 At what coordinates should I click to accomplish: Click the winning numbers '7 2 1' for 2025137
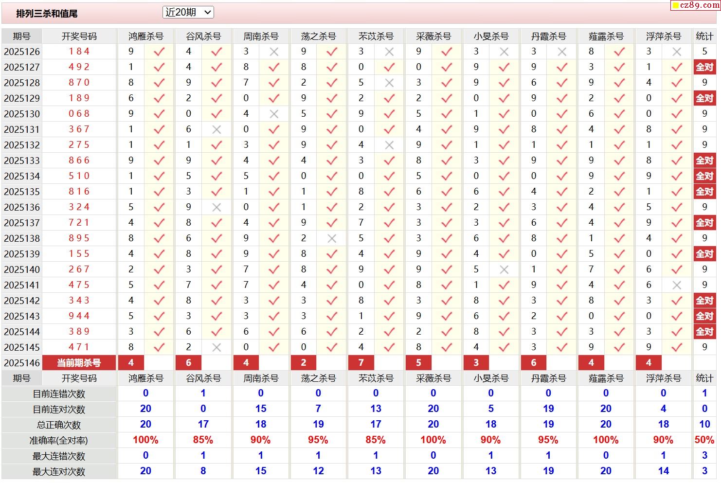[79, 223]
